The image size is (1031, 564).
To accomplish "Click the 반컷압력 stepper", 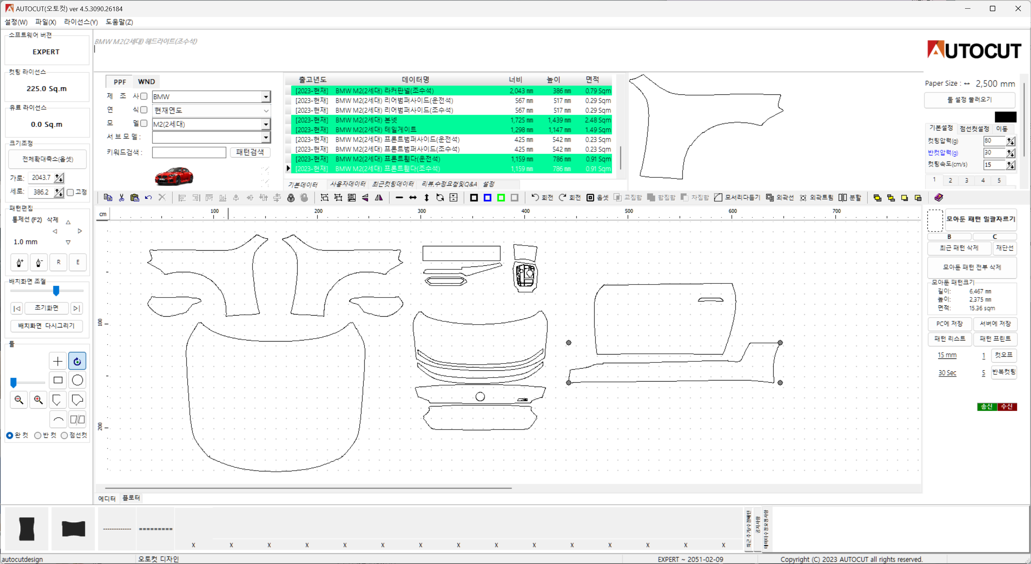I will (1010, 153).
